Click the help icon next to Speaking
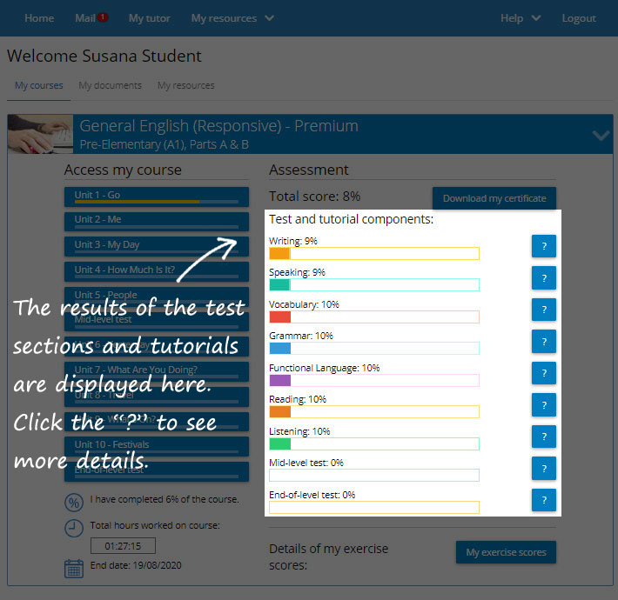This screenshot has width=618, height=600. pyautogui.click(x=543, y=278)
